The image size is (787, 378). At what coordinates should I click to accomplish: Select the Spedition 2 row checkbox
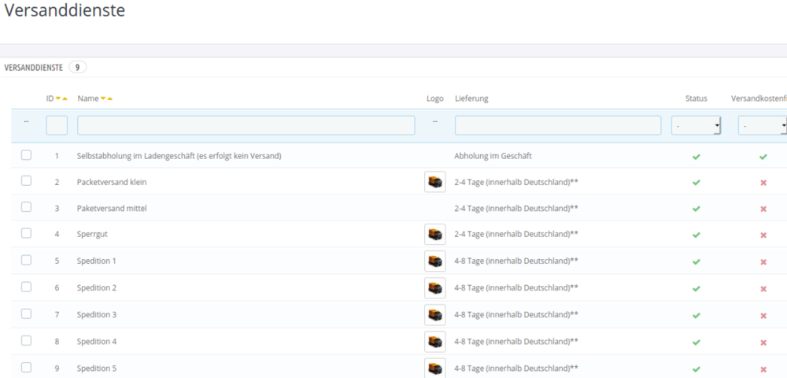[26, 287]
